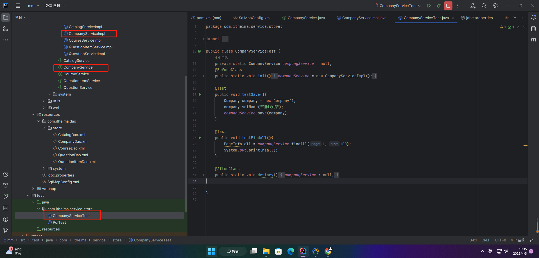Image resolution: width=539 pixels, height=258 pixels.
Task: Click the 4个用法 usages hint
Action: pos(221,58)
